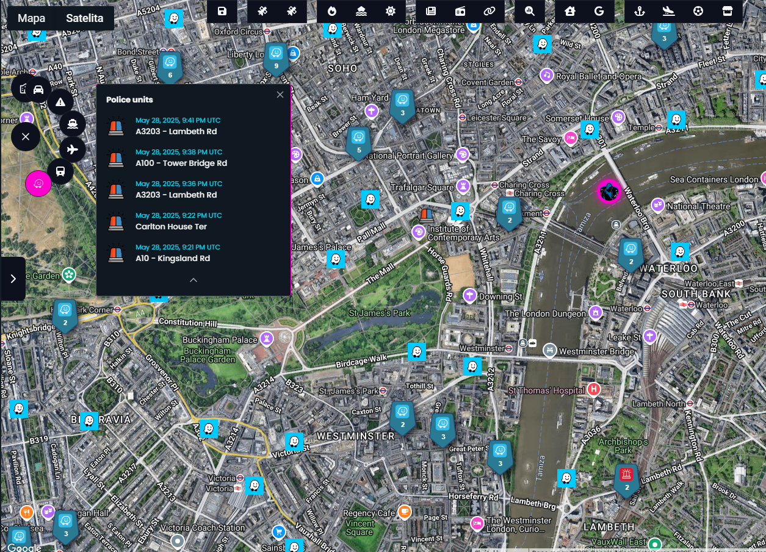Select A10 - Kingsland Rd police entry
Image resolution: width=766 pixels, height=552 pixels.
[193, 253]
